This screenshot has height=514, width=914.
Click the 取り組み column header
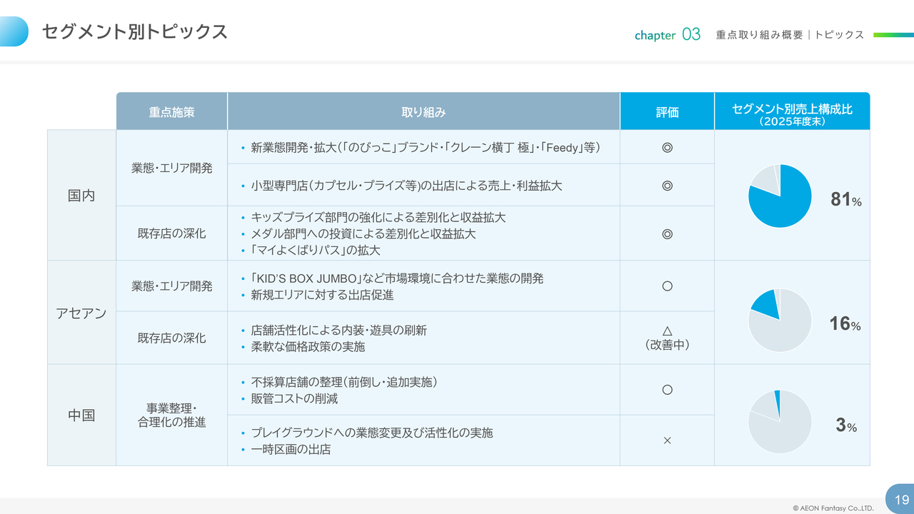pos(423,112)
